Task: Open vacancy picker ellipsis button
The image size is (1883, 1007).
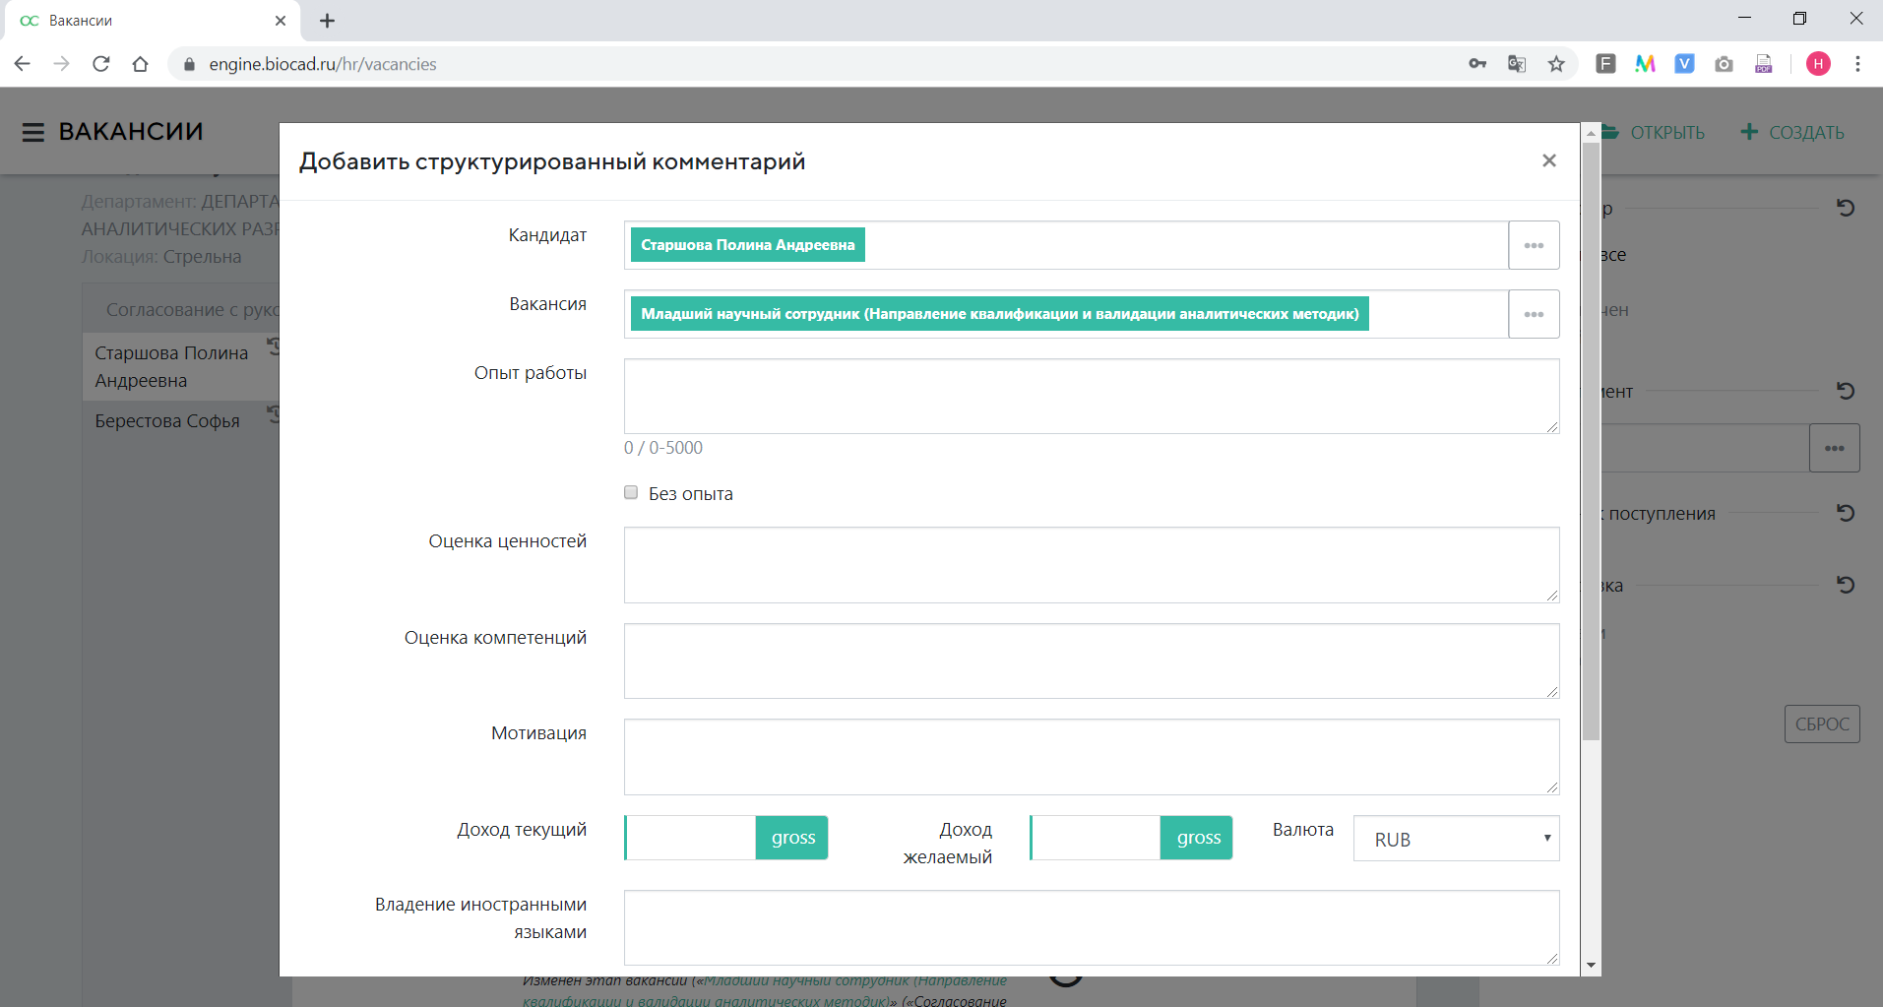Action: pos(1534,314)
